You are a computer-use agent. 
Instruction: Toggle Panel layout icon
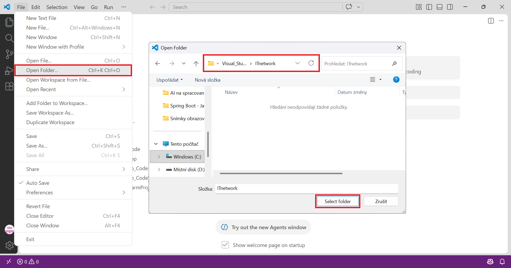click(439, 7)
